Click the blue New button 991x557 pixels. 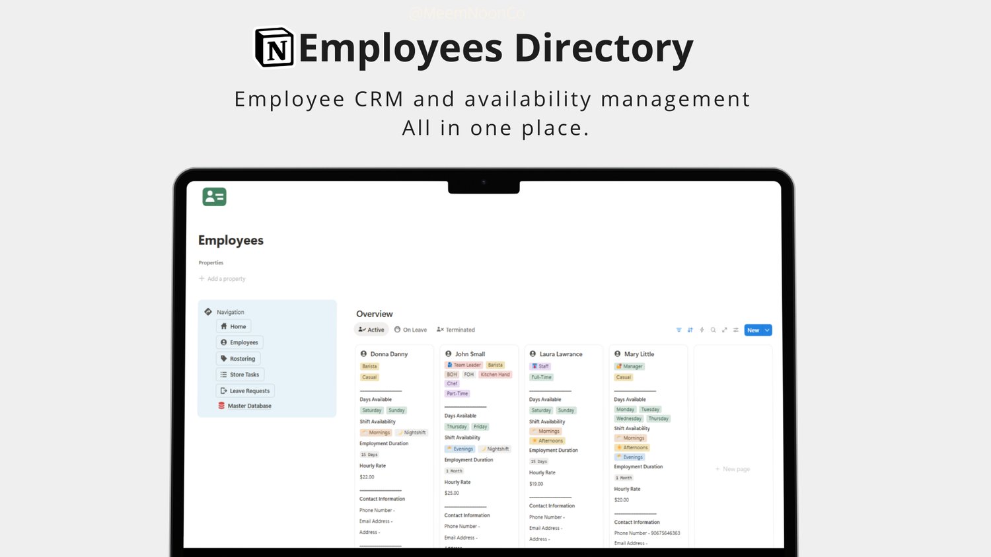(753, 330)
